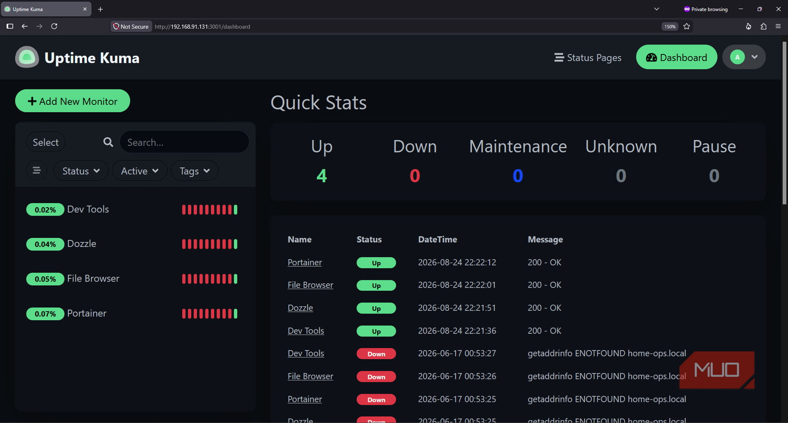
Task: Toggle the browser sidebar icon
Action: pyautogui.click(x=9, y=26)
